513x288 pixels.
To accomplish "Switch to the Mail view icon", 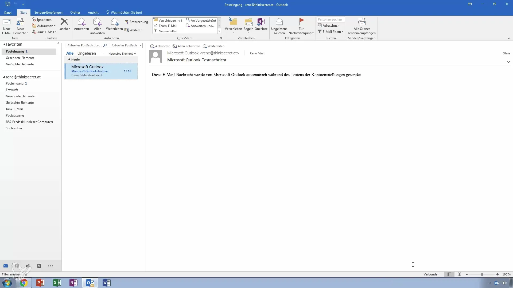I will [6, 266].
